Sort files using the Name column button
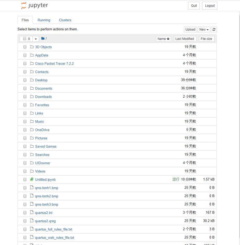The width and height of the screenshot is (240, 245). [x=164, y=39]
